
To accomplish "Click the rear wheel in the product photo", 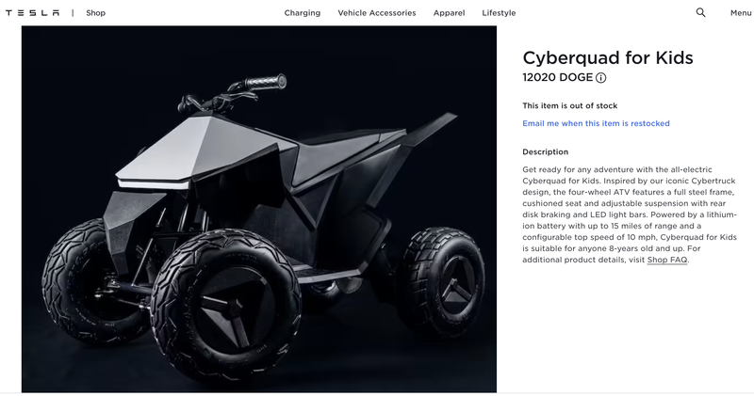I will tap(443, 281).
